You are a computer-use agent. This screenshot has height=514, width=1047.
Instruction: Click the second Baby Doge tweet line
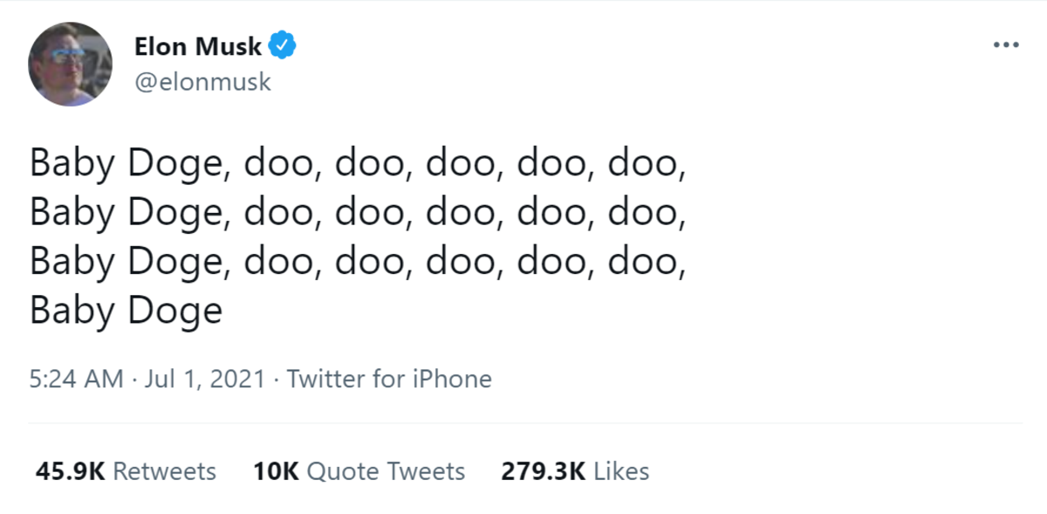pos(358,212)
